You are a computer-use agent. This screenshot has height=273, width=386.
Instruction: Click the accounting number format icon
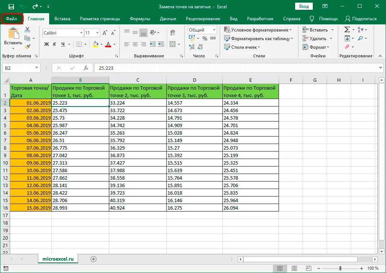click(192, 38)
